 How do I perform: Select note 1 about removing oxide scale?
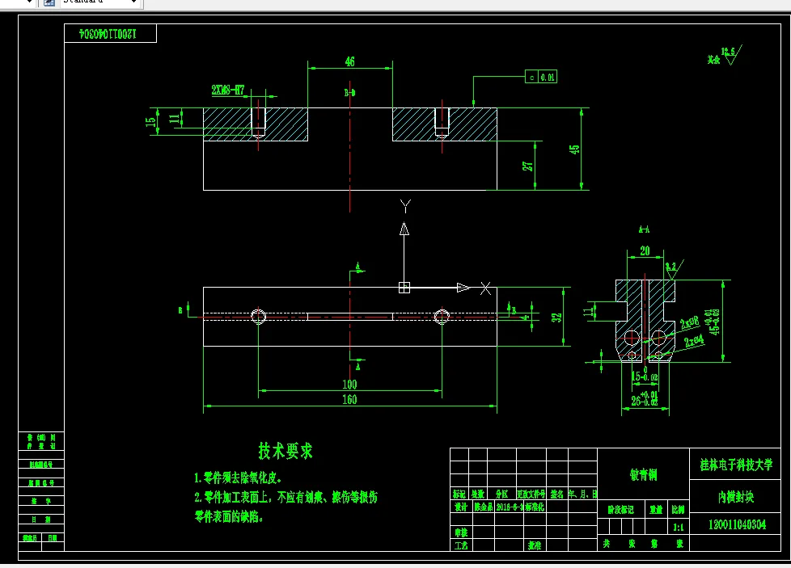point(238,478)
